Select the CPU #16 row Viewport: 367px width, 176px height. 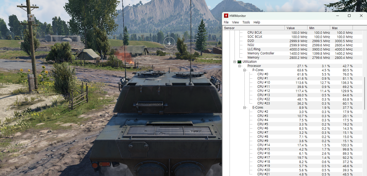point(292,153)
